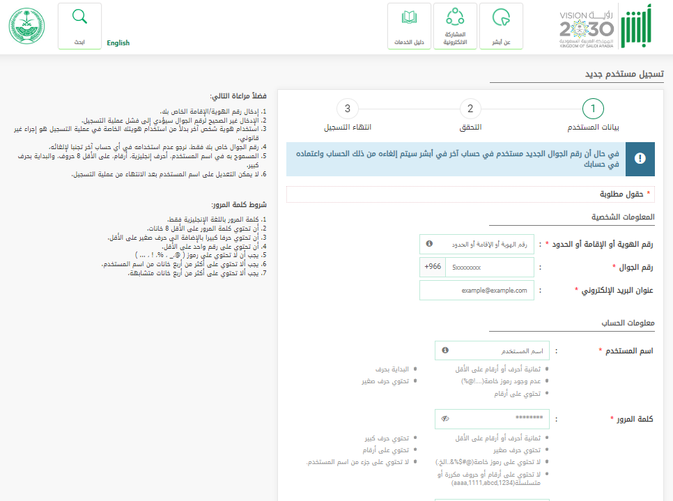Open the 'عن أبشر' about menu
This screenshot has width=673, height=501.
[502, 26]
